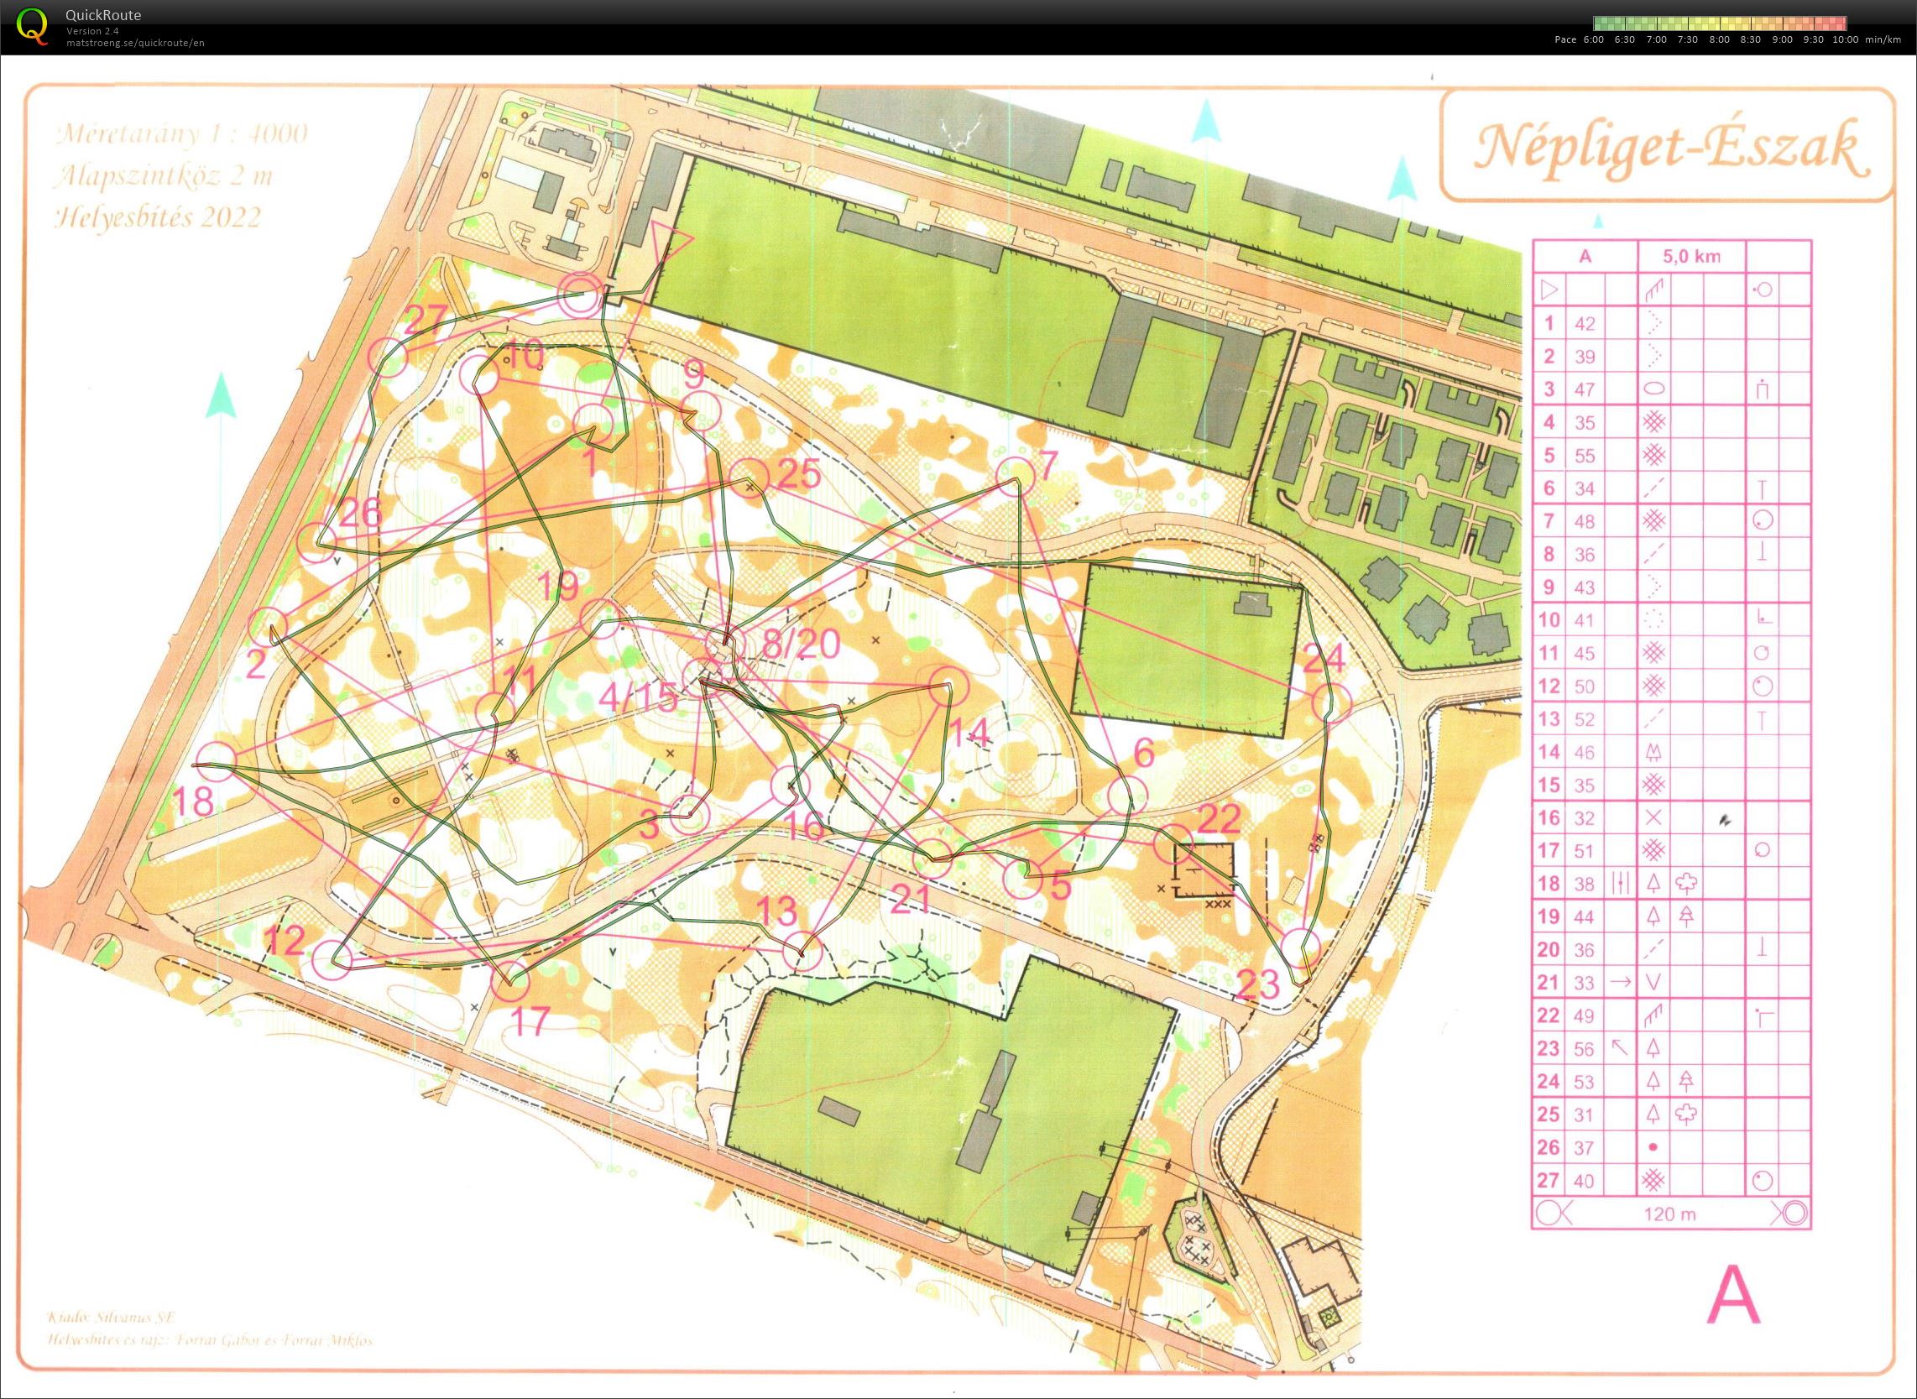Click the control 26 circle on the map
Image resolution: width=1917 pixels, height=1399 pixels.
317,543
